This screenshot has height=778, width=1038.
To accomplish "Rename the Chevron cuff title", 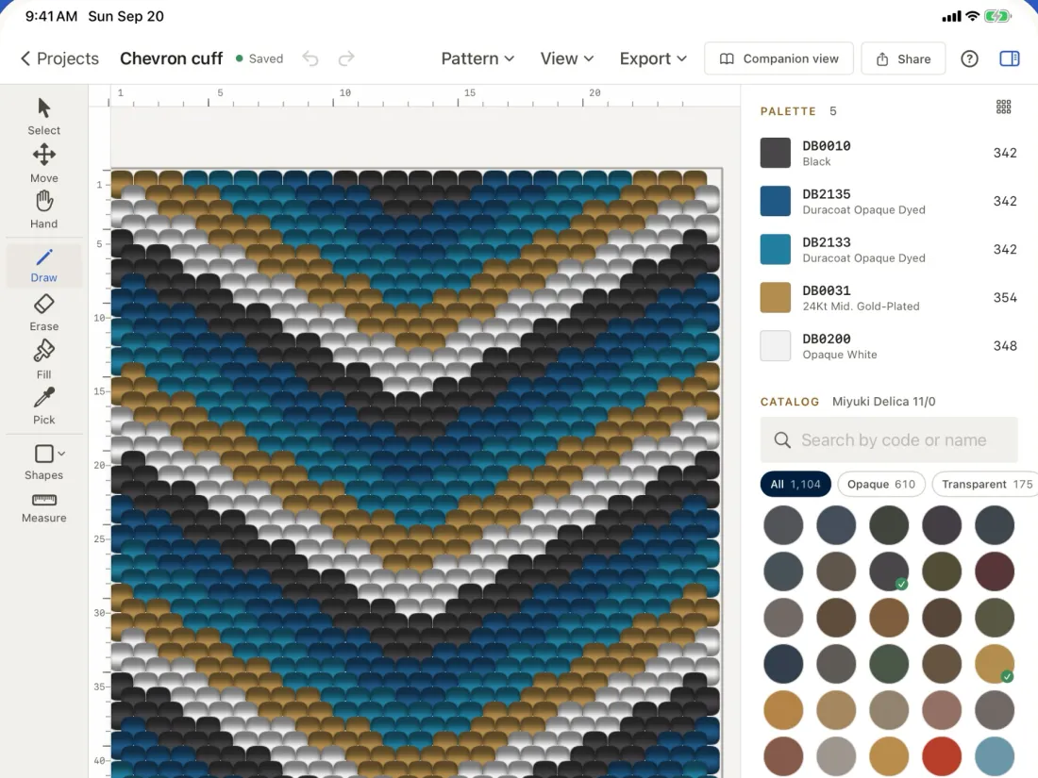I will click(x=172, y=58).
